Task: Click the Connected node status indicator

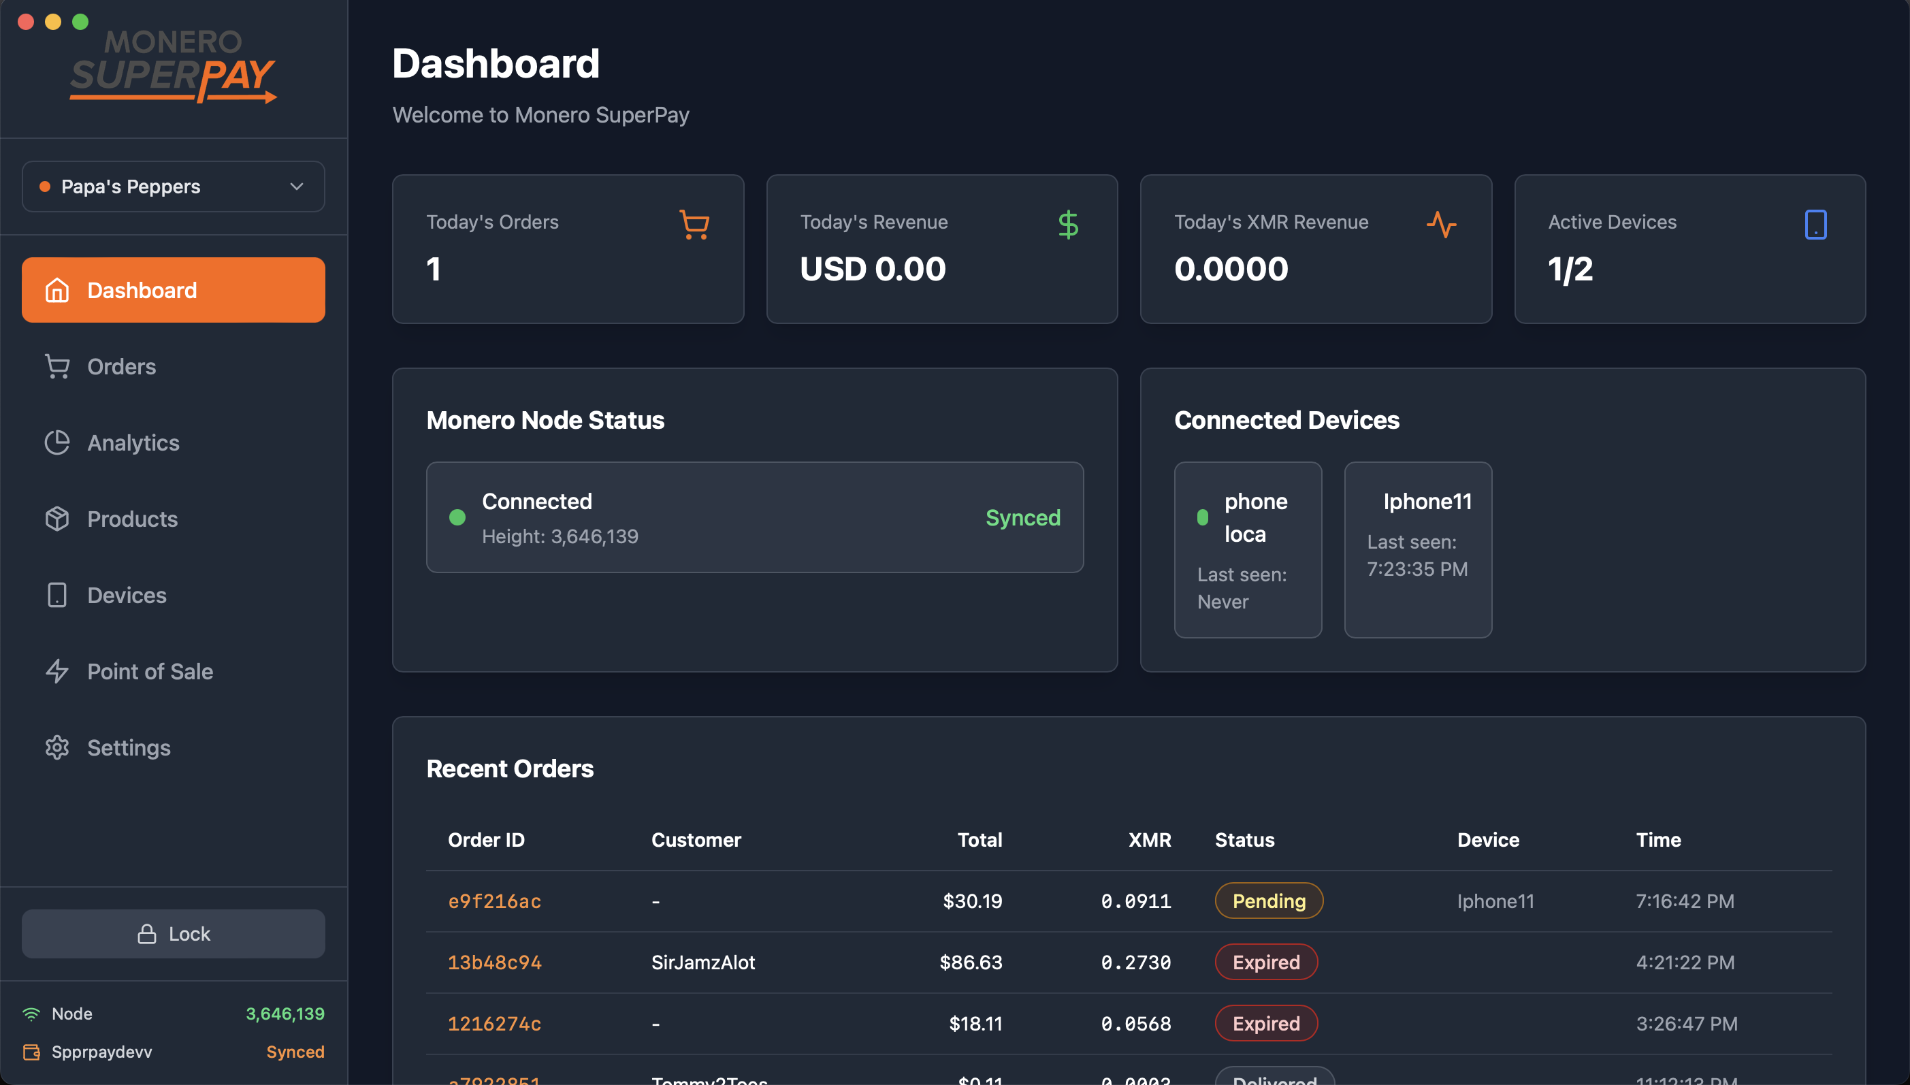Action: (457, 517)
